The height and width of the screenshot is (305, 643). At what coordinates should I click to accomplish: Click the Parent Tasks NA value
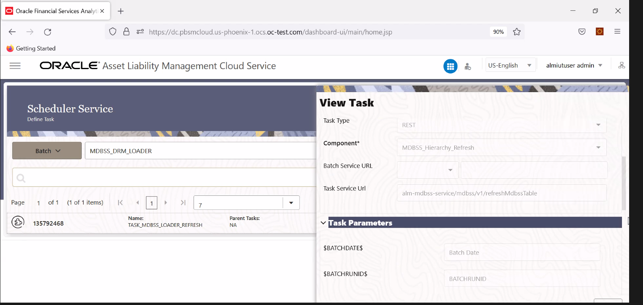pos(233,225)
